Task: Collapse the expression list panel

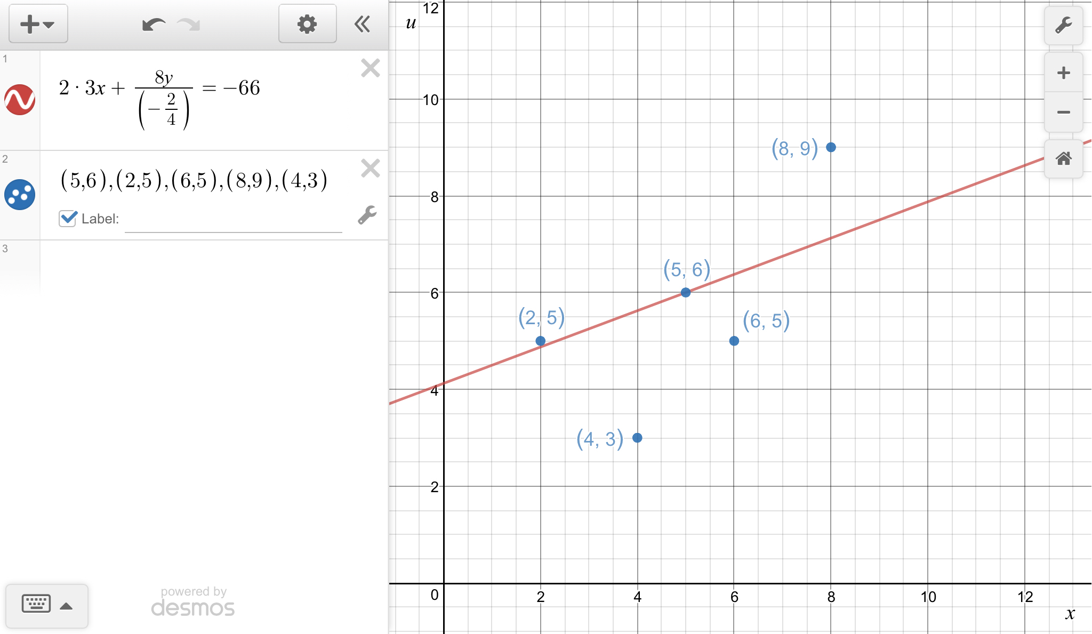Action: (x=362, y=24)
